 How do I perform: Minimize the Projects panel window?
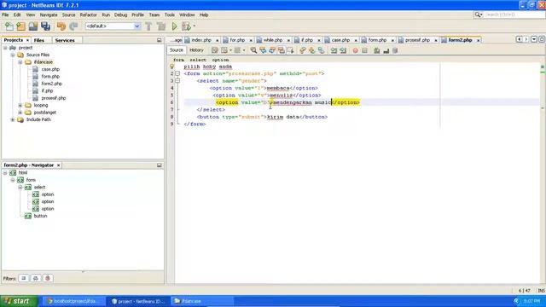pyautogui.click(x=160, y=40)
